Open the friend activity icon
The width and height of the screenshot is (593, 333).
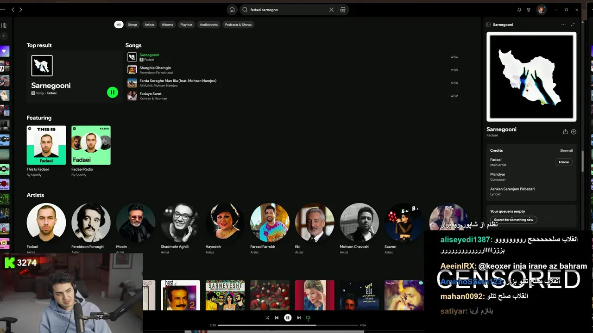(528, 10)
